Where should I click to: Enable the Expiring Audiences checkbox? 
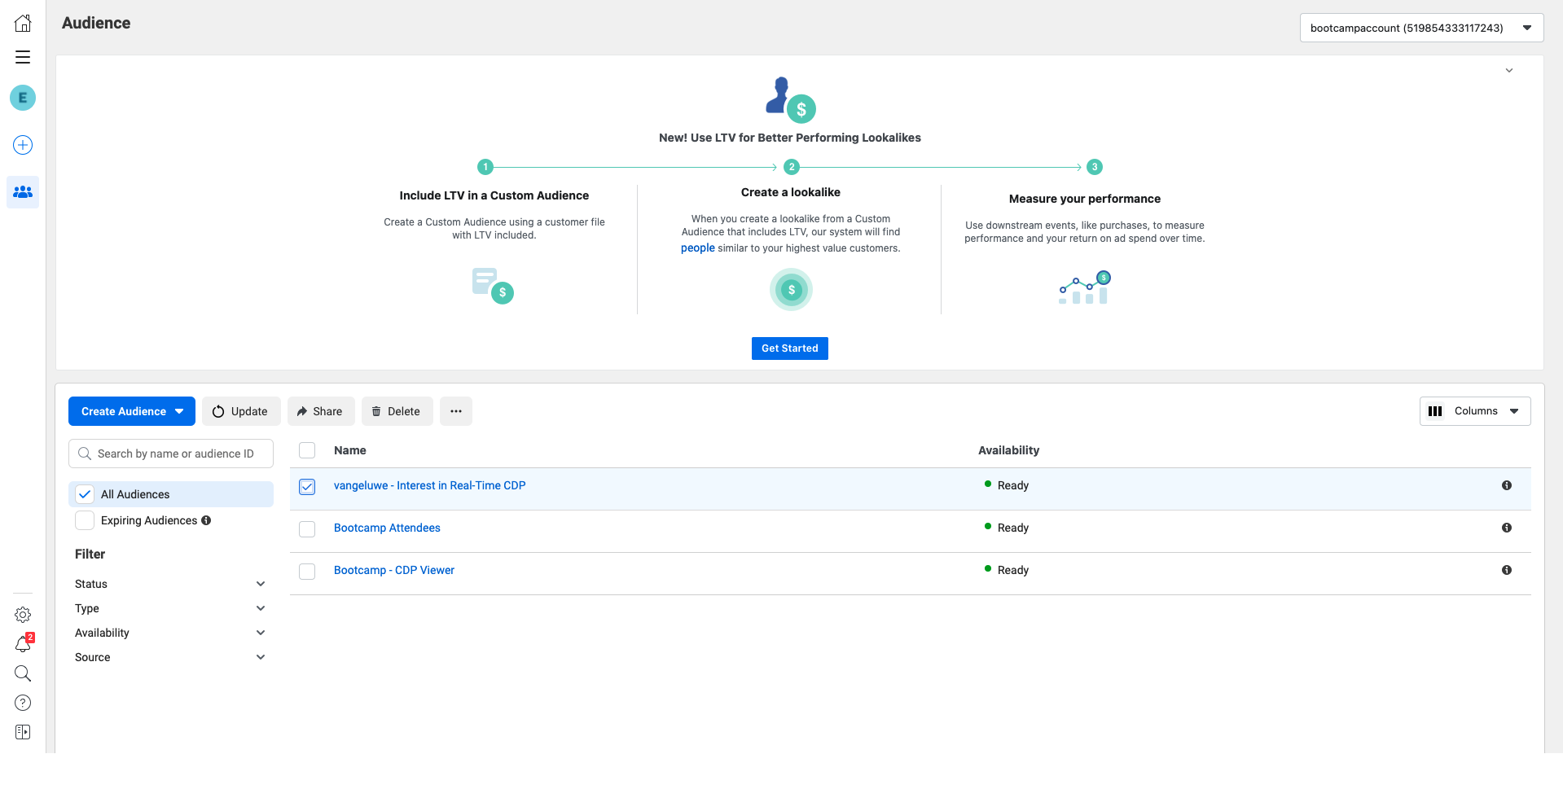point(85,520)
